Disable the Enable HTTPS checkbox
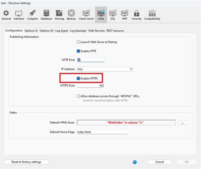201x169 pixels. 78,79
